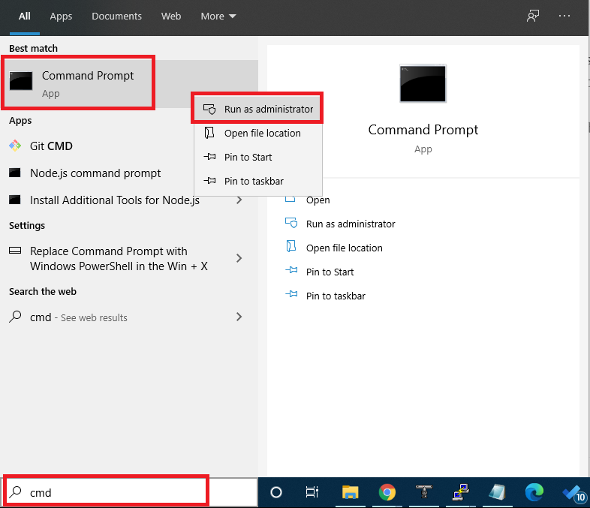Choose Open file location in context menu

257,133
